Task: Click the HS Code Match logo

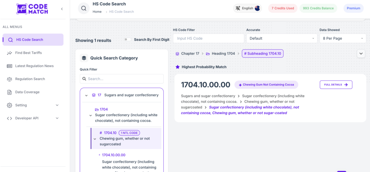Action: 32,9
